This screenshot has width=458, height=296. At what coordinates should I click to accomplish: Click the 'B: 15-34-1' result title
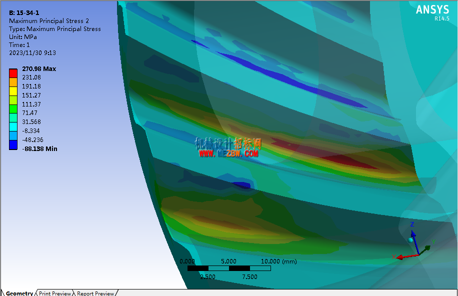[24, 13]
